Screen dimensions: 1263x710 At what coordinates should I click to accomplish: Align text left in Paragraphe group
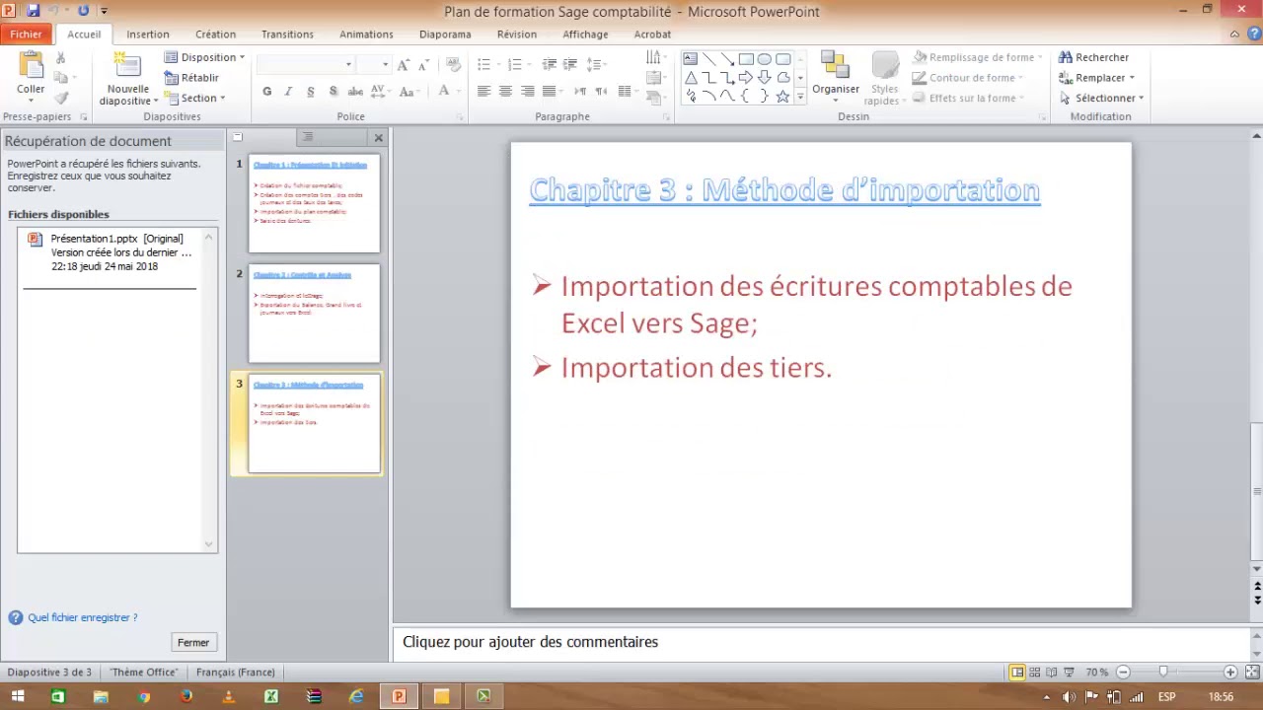pyautogui.click(x=483, y=92)
